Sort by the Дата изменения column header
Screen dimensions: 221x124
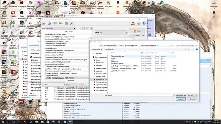point(146,53)
